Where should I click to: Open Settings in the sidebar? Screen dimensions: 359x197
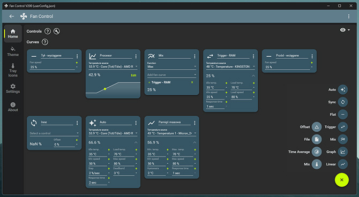click(13, 88)
